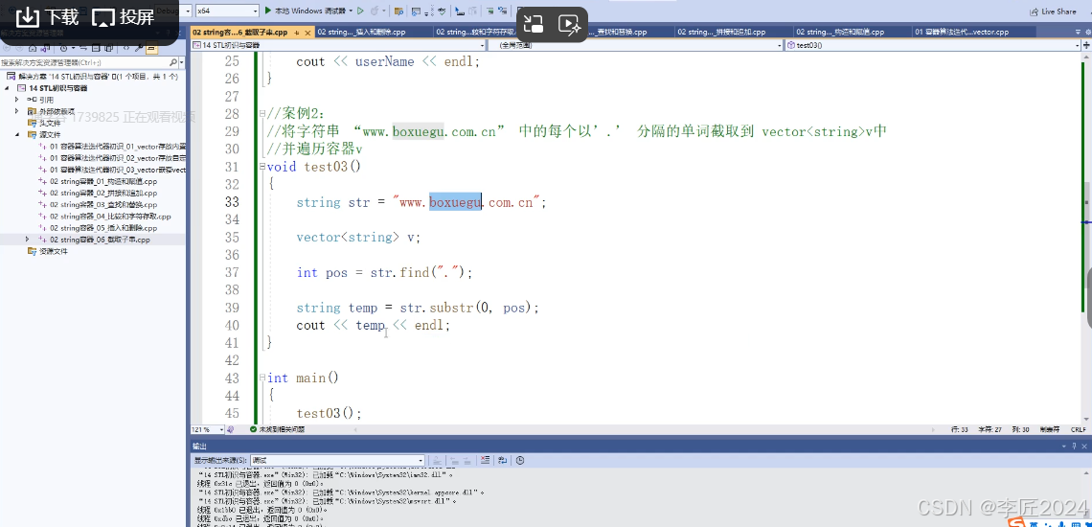Click the 制表符 tabs indicator
1092x527 pixels.
pyautogui.click(x=1049, y=430)
